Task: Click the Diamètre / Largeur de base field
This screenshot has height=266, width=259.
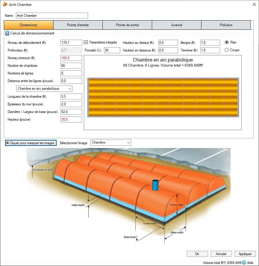Action: tap(71, 112)
